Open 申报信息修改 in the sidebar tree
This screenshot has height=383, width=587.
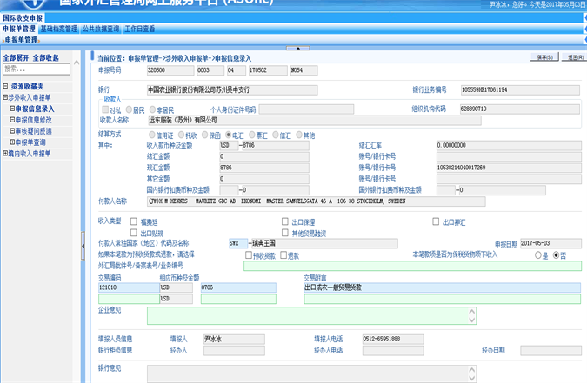33,120
